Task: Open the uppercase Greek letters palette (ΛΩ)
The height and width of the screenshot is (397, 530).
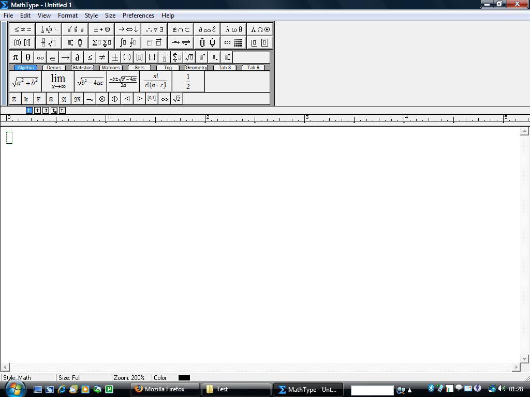Action: [x=260, y=29]
